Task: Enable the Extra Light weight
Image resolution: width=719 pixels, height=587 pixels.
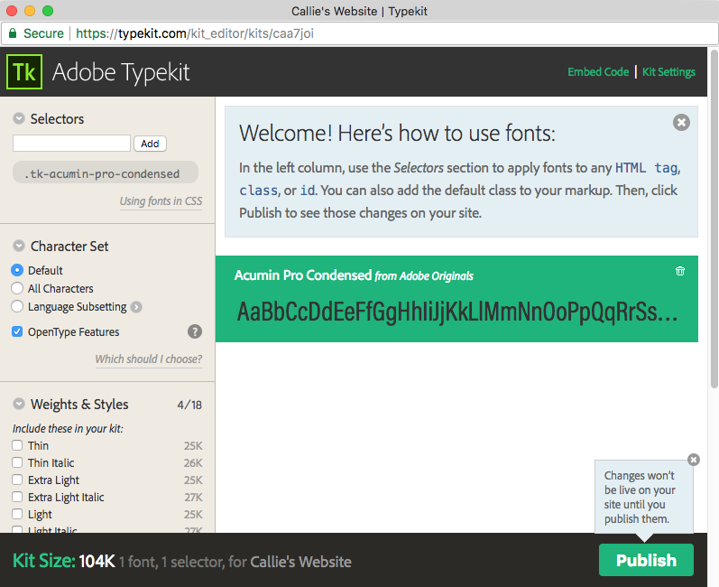Action: 17,480
